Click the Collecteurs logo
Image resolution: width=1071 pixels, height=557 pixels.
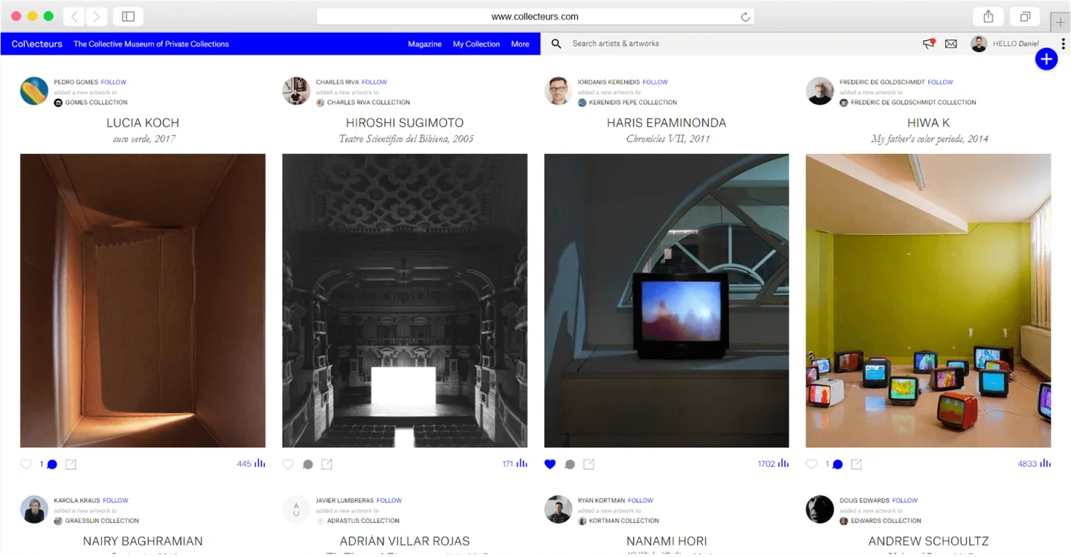(37, 44)
